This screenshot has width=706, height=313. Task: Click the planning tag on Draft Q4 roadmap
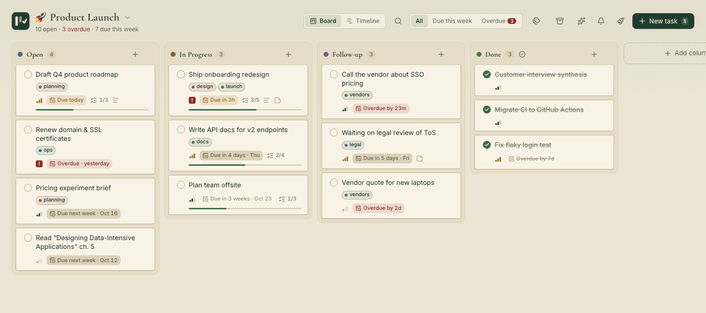[x=51, y=87]
